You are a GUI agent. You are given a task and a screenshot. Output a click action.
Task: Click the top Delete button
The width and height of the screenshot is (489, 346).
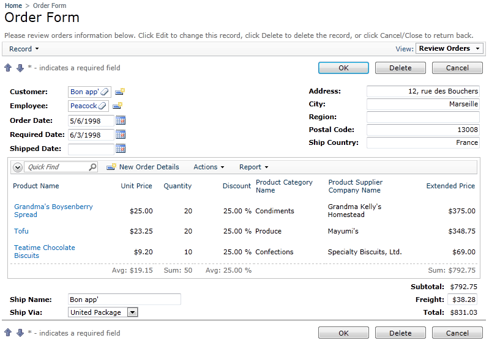(400, 68)
